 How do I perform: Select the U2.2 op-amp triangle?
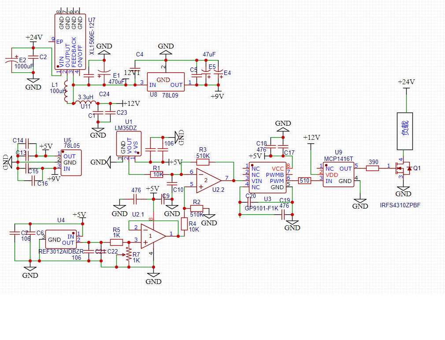[208, 179]
